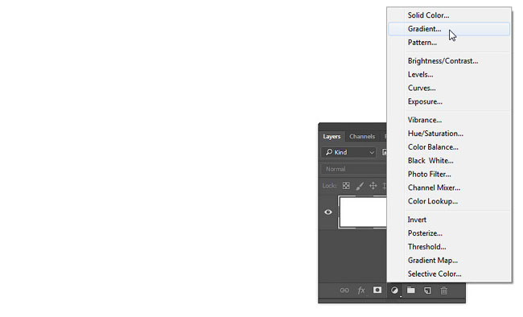This screenshot has height=317, width=523.
Task: Open the Normal blend mode dropdown
Action: click(354, 169)
